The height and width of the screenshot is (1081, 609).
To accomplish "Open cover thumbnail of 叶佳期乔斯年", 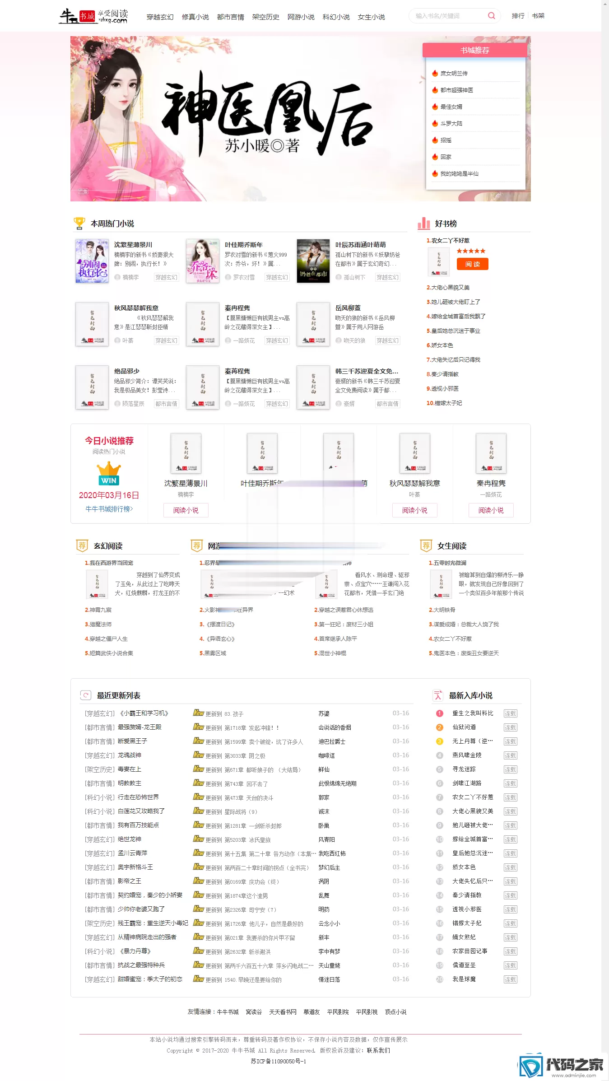I will pos(203,261).
